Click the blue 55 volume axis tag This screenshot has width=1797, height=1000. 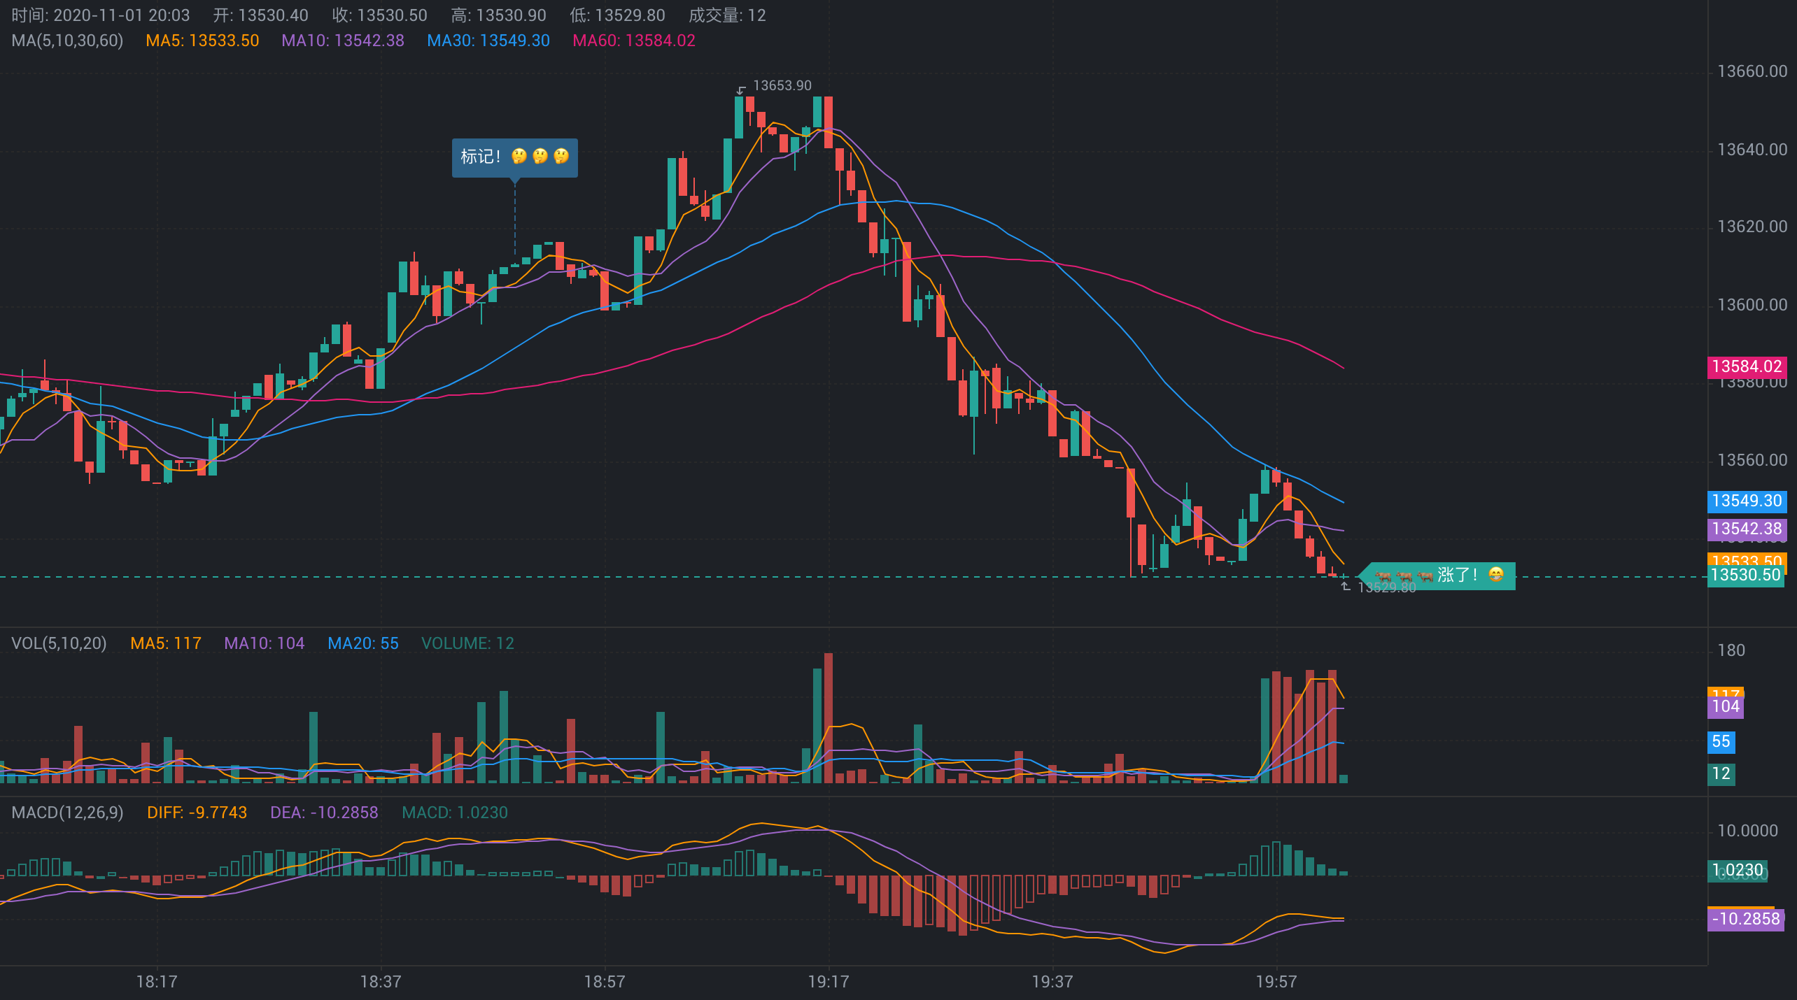pos(1721,742)
